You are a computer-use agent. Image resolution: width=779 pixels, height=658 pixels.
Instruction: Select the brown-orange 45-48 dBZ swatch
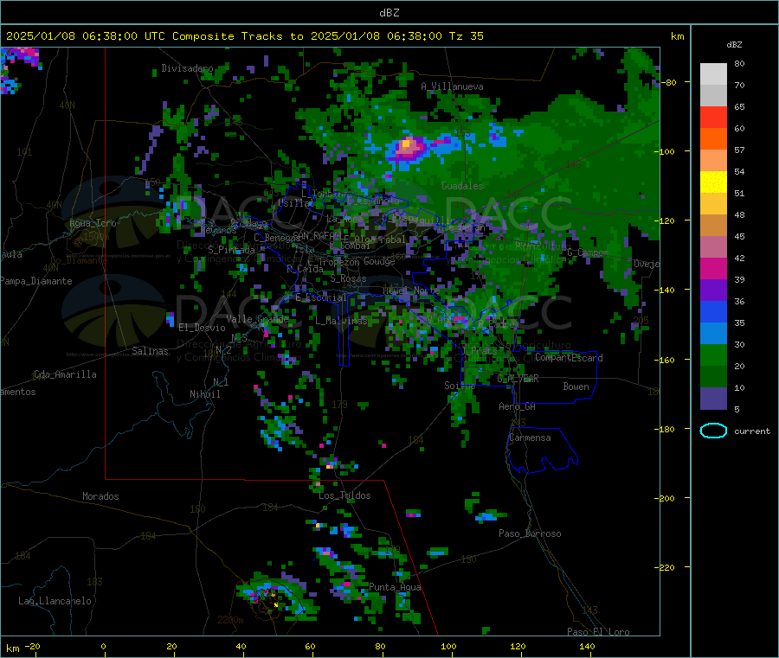pos(713,226)
